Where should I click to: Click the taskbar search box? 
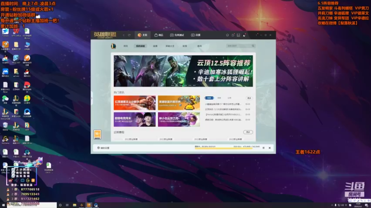coord(32,205)
